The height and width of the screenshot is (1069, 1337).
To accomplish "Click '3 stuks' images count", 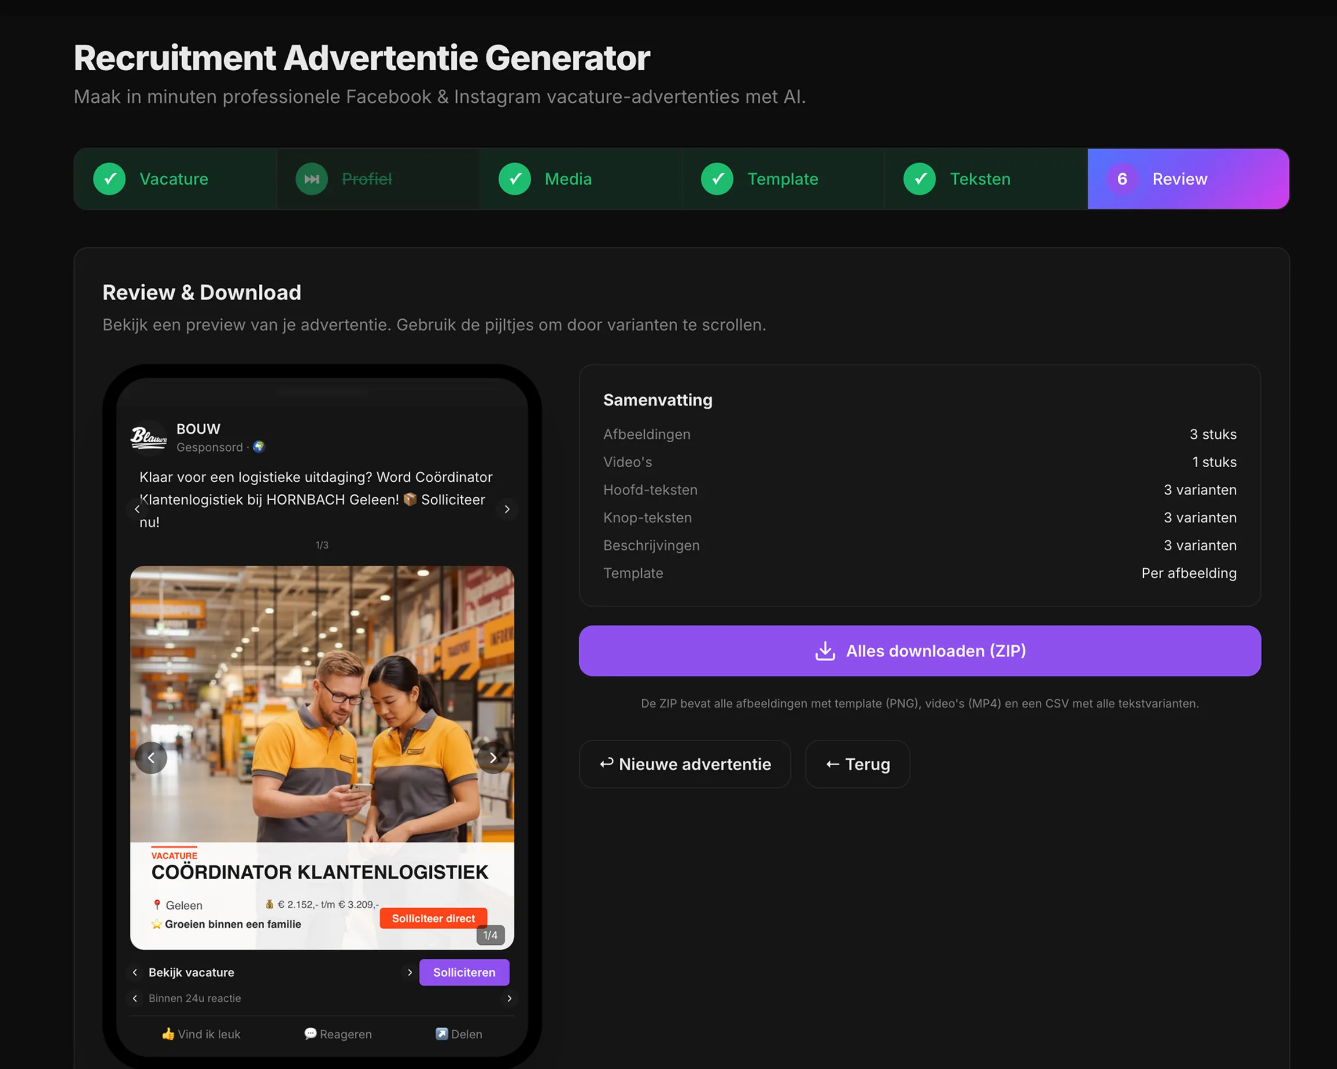I will (1212, 434).
